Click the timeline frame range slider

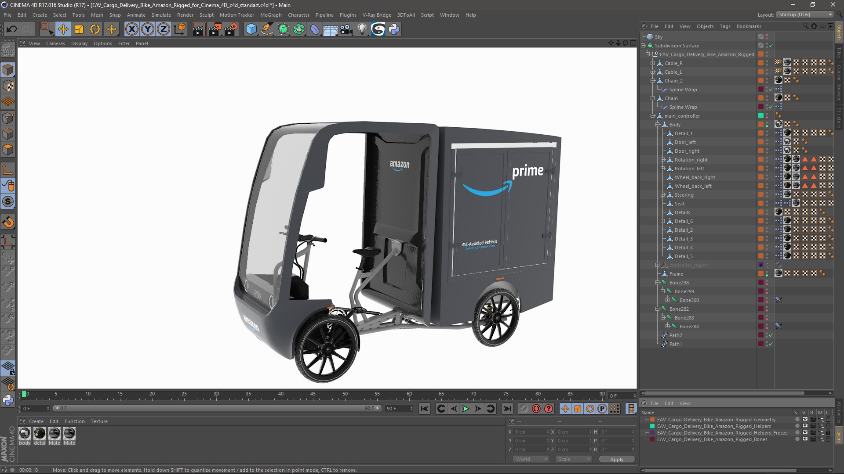pos(217,409)
